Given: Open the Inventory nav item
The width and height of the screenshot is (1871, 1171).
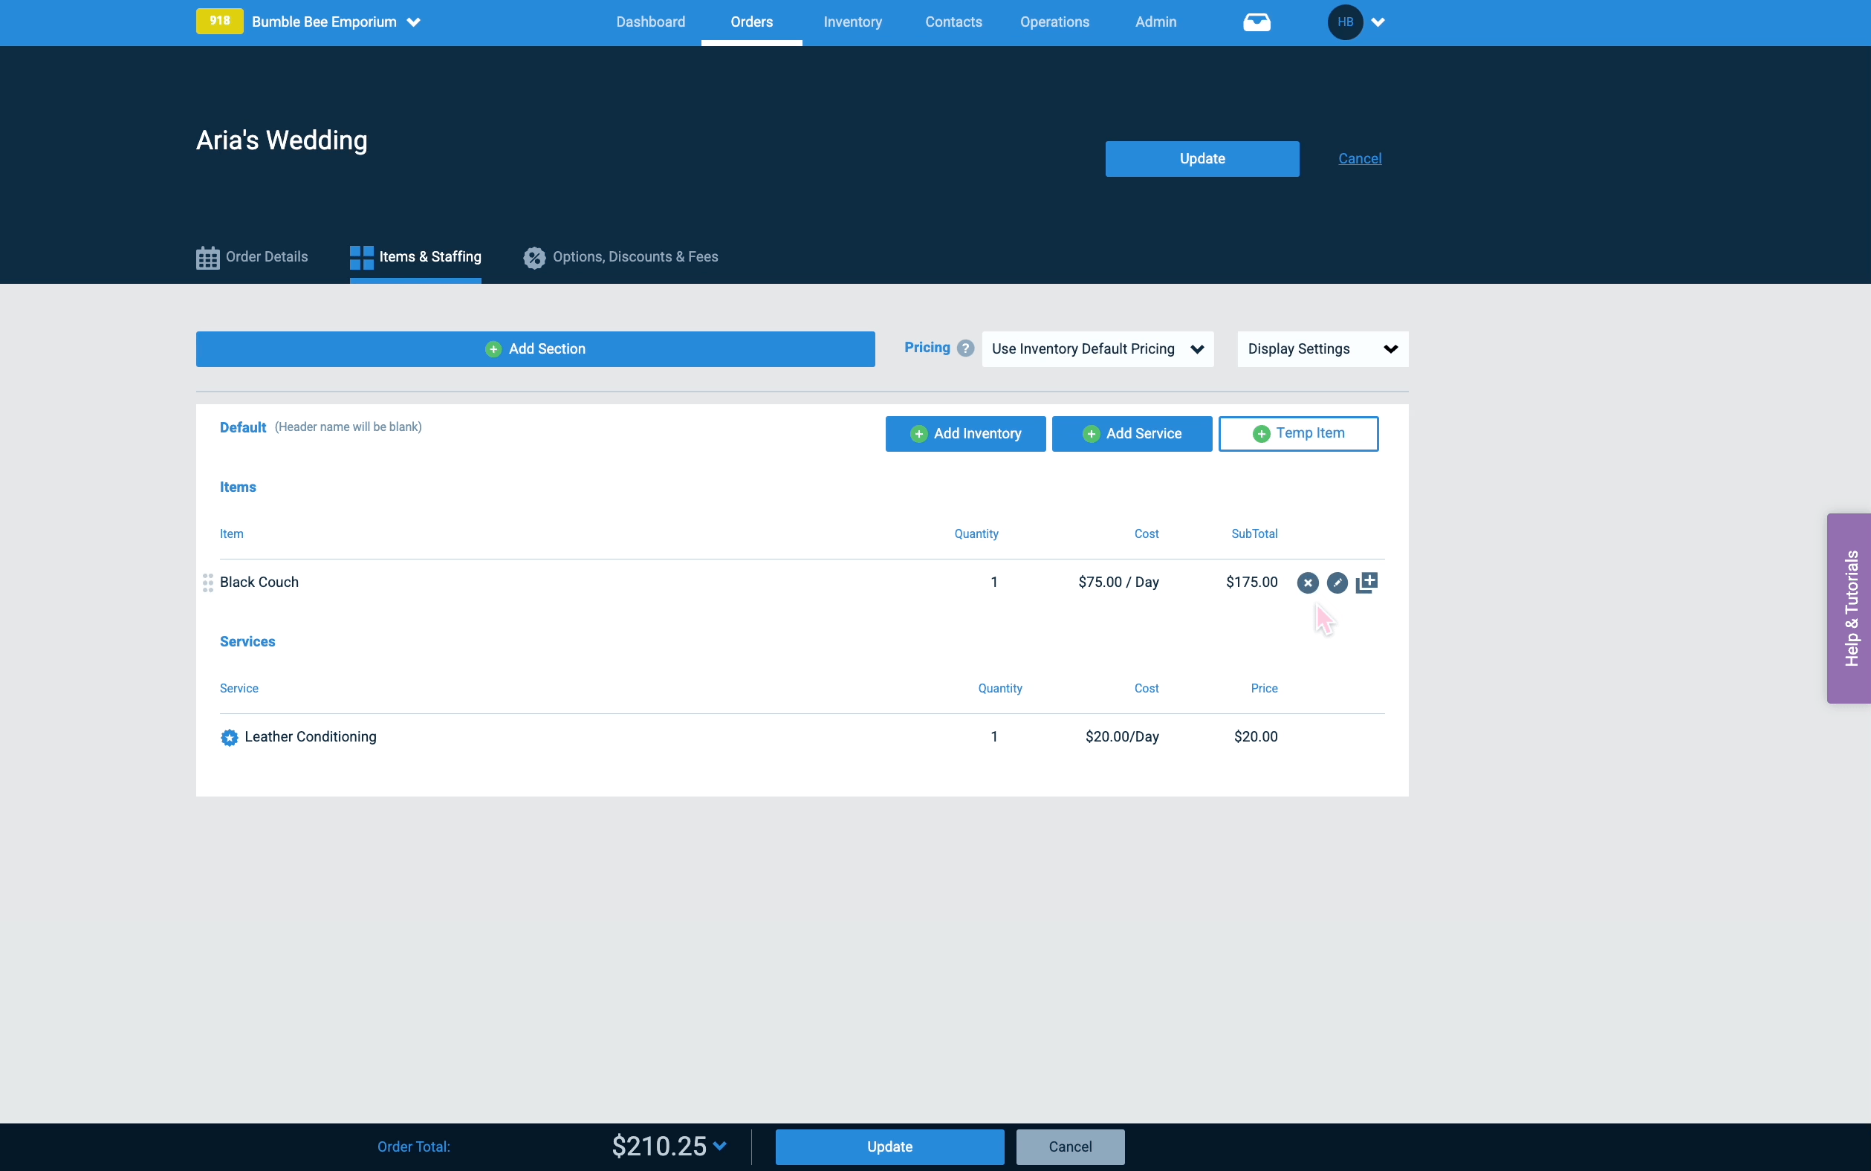Looking at the screenshot, I should tap(852, 22).
